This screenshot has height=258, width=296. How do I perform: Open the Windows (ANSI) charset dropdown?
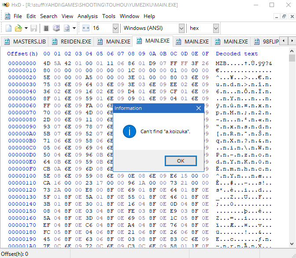click(x=181, y=29)
